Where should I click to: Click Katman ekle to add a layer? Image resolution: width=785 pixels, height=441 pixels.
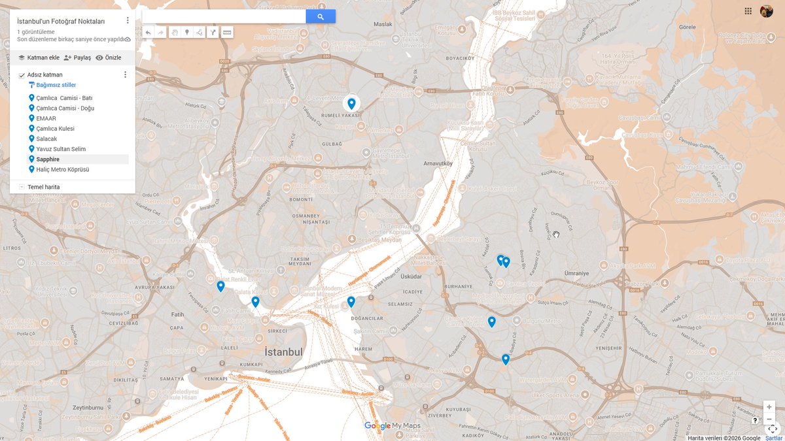click(x=39, y=57)
